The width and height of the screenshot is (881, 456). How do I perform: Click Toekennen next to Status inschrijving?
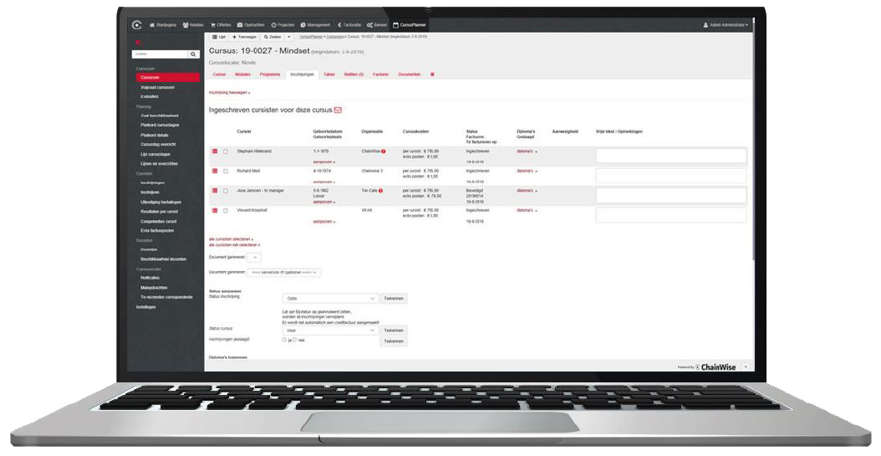tap(394, 299)
